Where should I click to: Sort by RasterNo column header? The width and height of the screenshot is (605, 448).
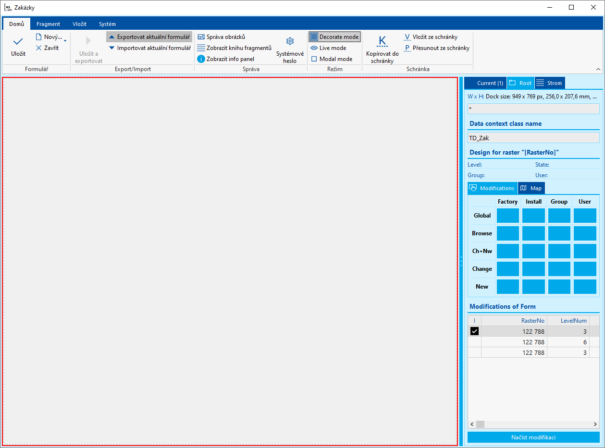pyautogui.click(x=514, y=320)
